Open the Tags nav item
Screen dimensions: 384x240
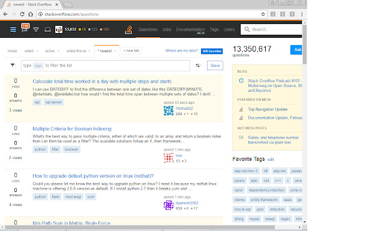[x=214, y=29]
